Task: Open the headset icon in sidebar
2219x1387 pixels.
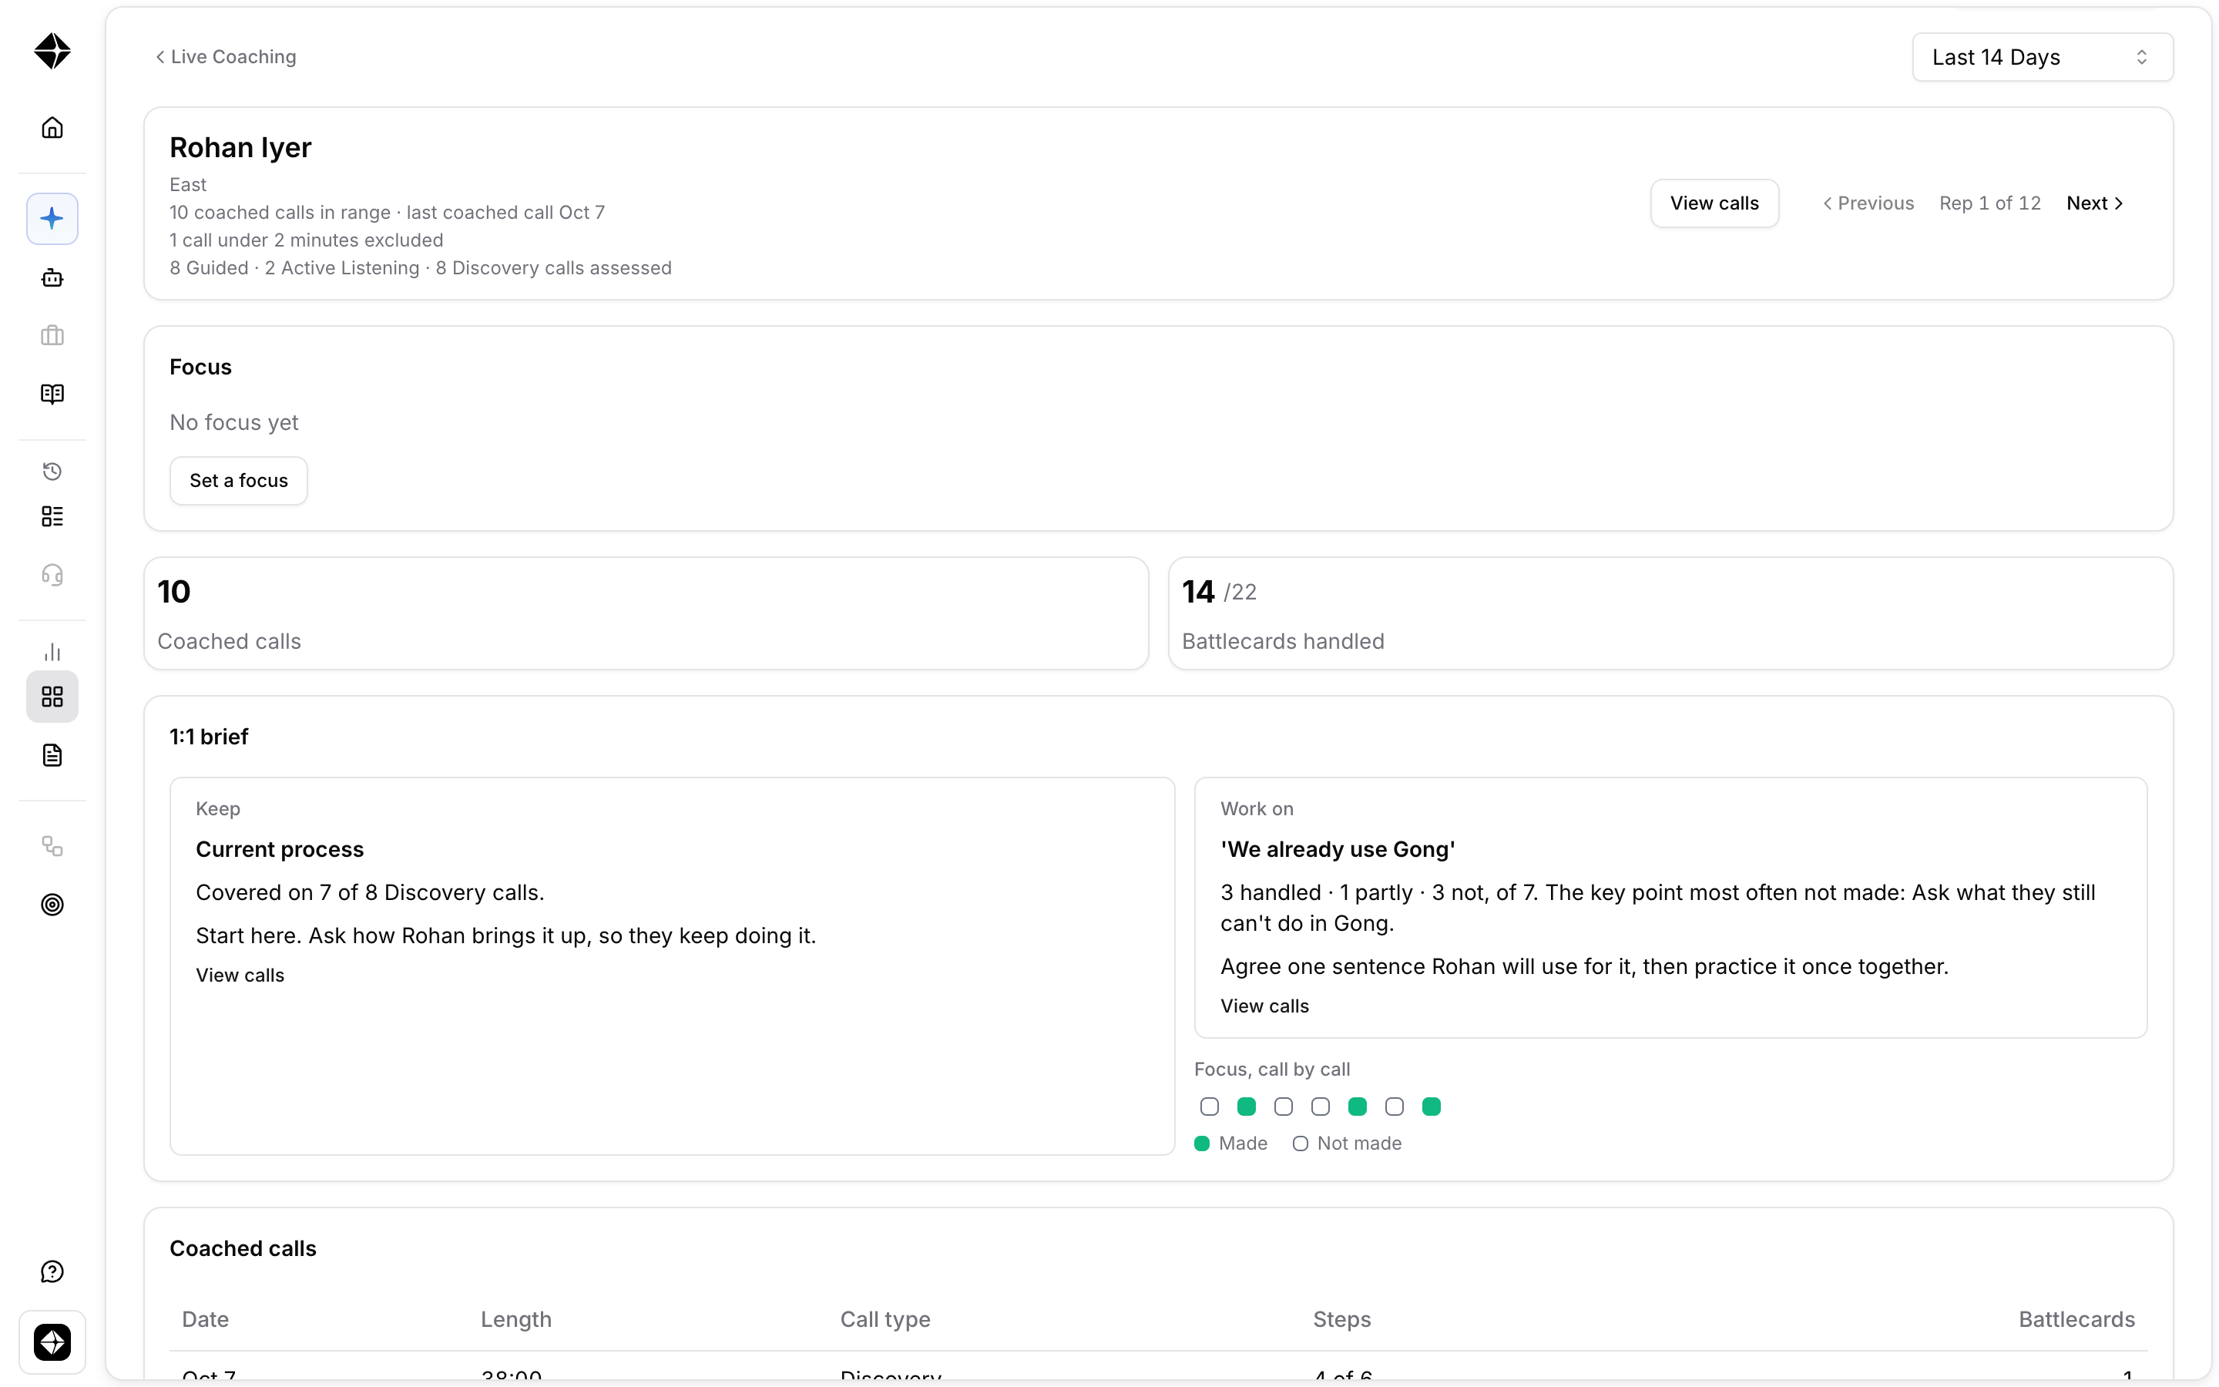Action: click(52, 575)
